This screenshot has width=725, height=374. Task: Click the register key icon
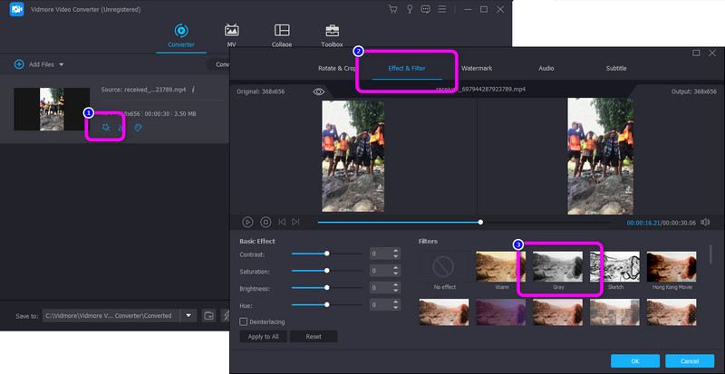pos(411,9)
